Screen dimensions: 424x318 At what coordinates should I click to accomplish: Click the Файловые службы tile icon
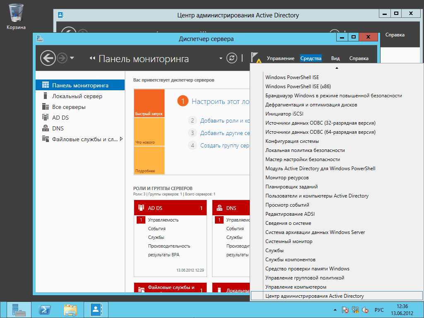tap(141, 289)
